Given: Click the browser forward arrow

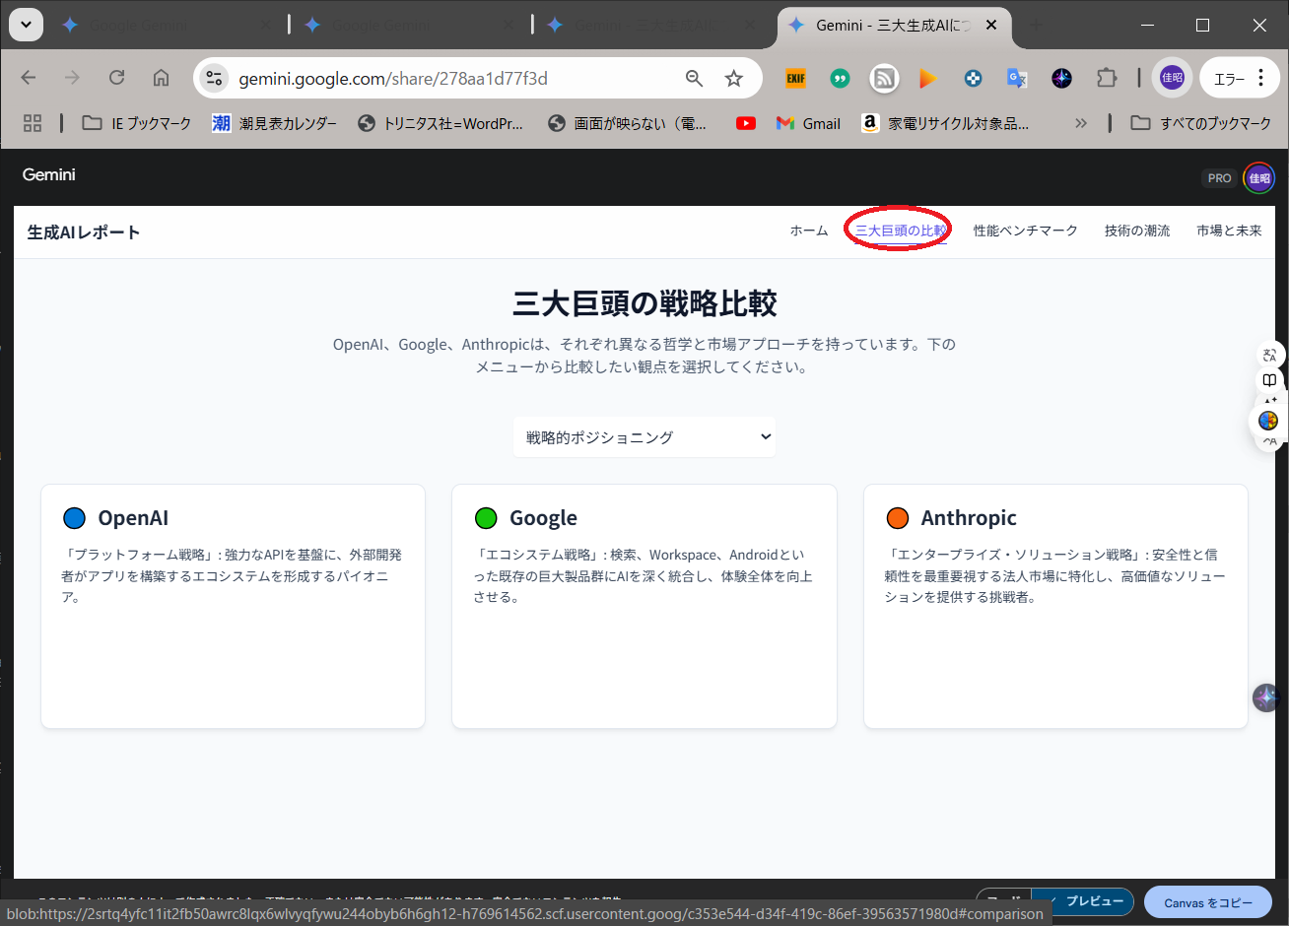Looking at the screenshot, I should pos(72,78).
